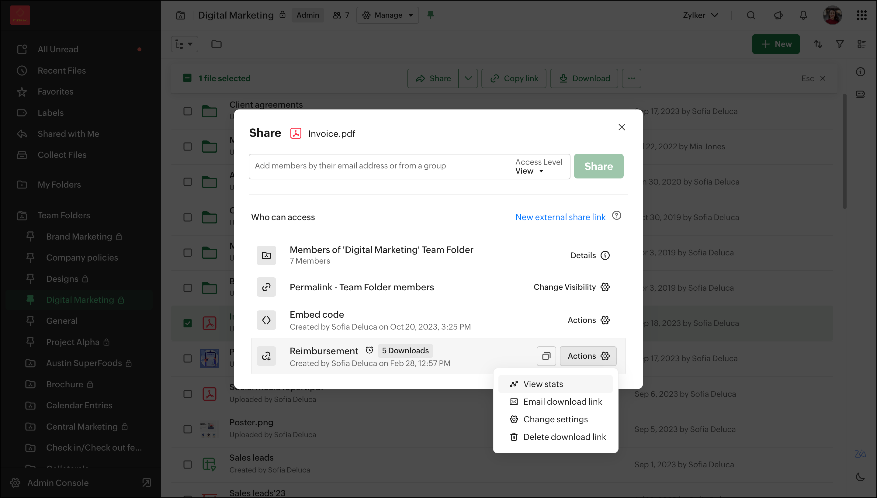Open the notifications bell
The width and height of the screenshot is (877, 498).
pos(803,16)
